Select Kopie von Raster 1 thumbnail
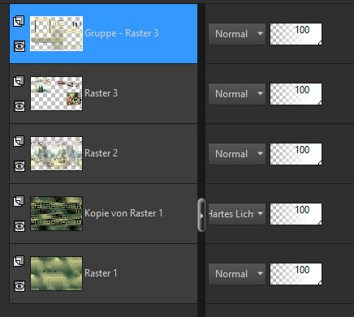This screenshot has height=317, width=354. click(x=56, y=213)
